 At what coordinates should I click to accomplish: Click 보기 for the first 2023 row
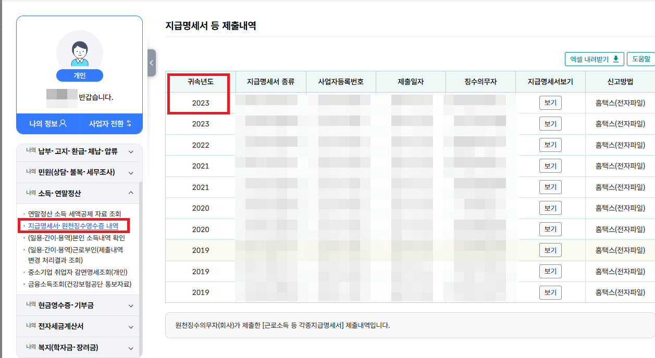tap(551, 102)
